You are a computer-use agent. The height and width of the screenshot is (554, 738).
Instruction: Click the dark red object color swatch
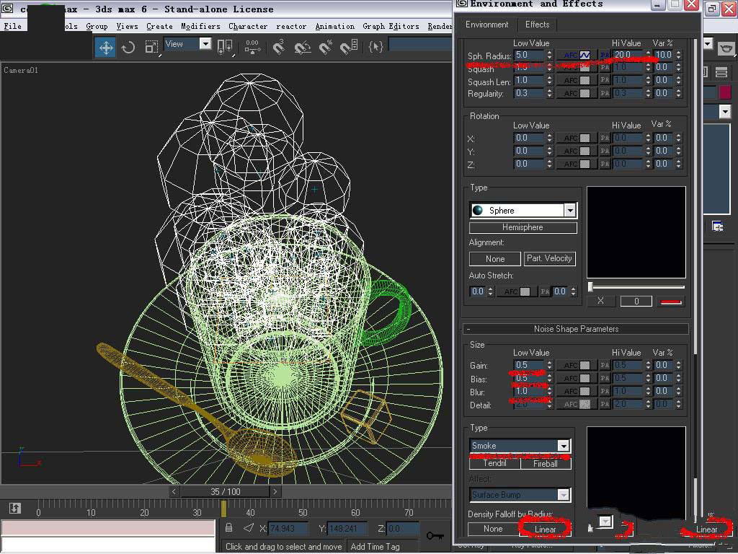coord(724,92)
